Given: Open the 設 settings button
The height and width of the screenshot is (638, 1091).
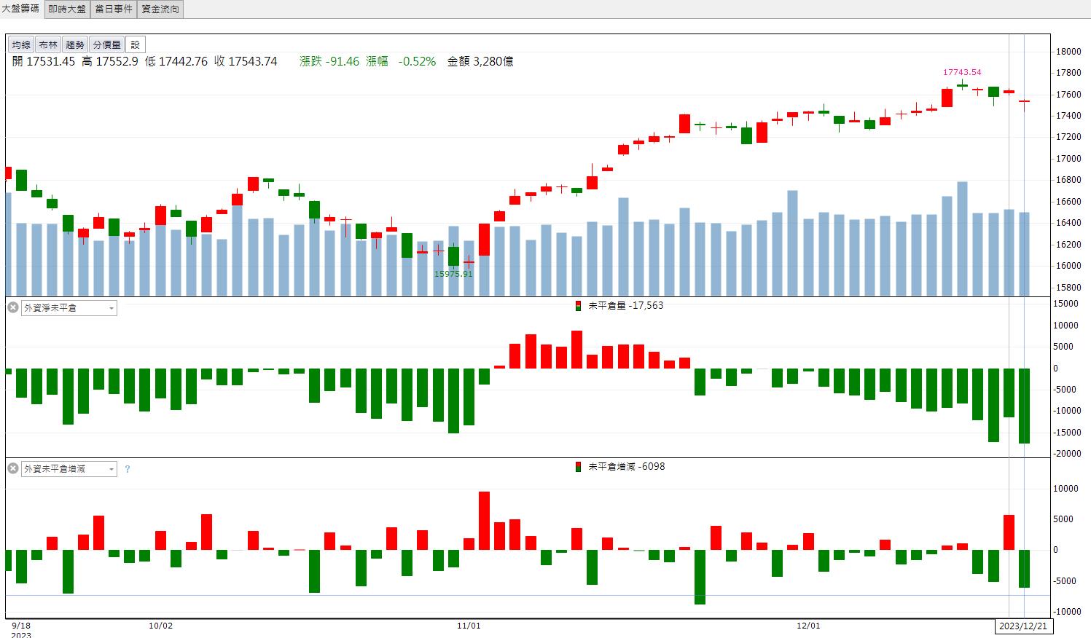Looking at the screenshot, I should (136, 45).
